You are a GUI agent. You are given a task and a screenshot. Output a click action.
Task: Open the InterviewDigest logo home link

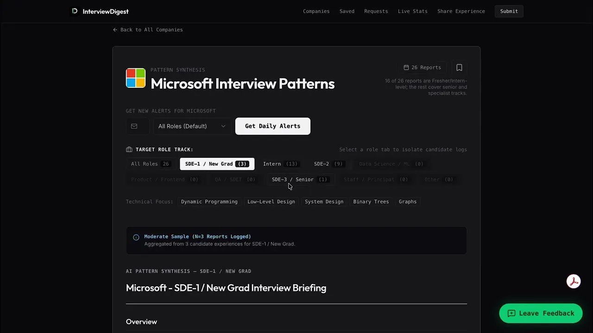(100, 11)
